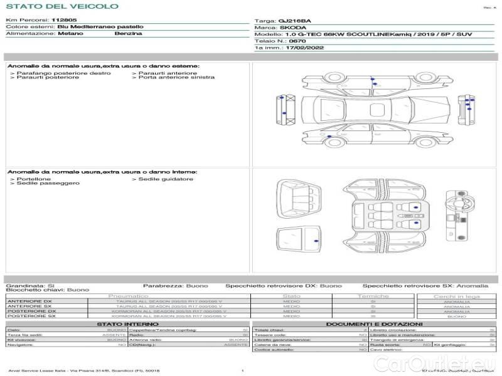502x376 pixels.
Task: Click the interior seats layout diagram
Action: (x=384, y=214)
